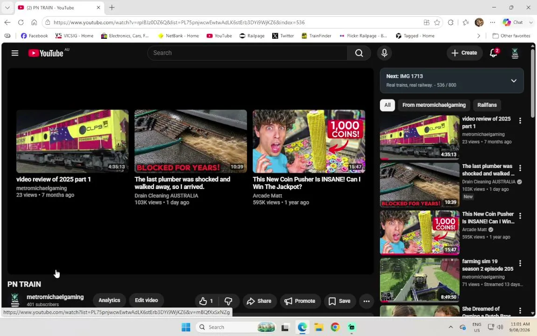Show hidden system tray icons

[451, 327]
